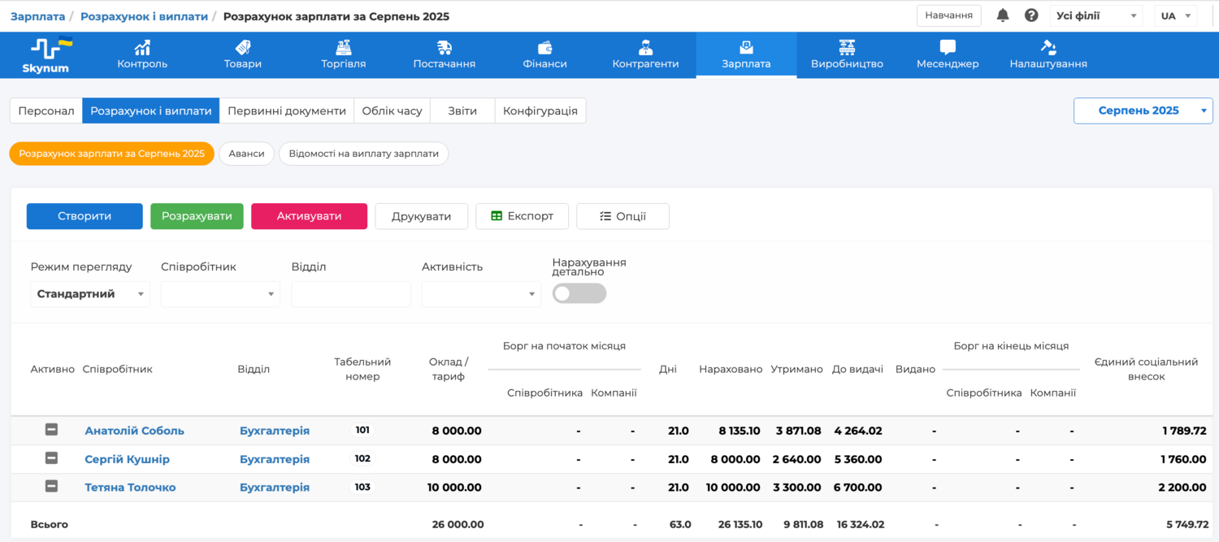Enable the Нарахування детально switch
The height and width of the screenshot is (542, 1219).
(579, 293)
